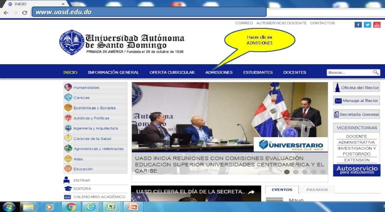Click the Jurídicas y Políticas faculty icon
The height and width of the screenshot is (212, 385).
pyautogui.click(x=68, y=118)
